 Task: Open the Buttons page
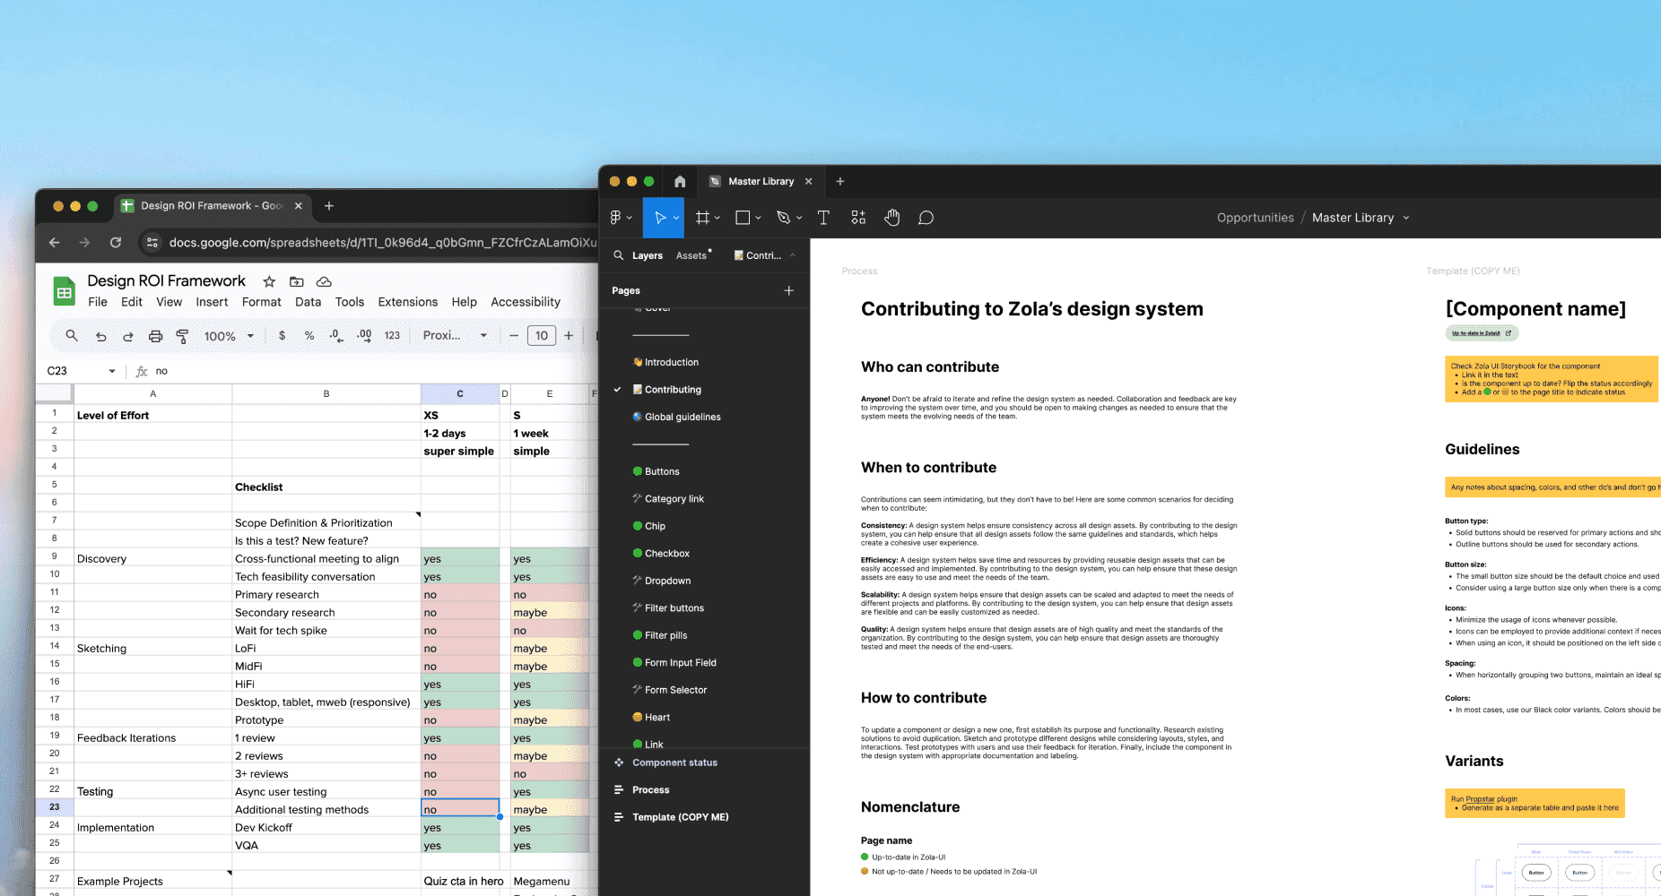(662, 471)
